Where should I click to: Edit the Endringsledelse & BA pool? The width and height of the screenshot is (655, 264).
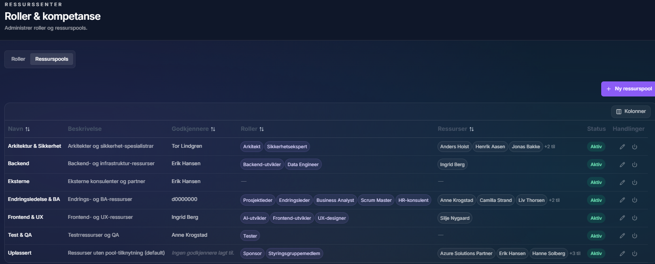[x=622, y=200]
